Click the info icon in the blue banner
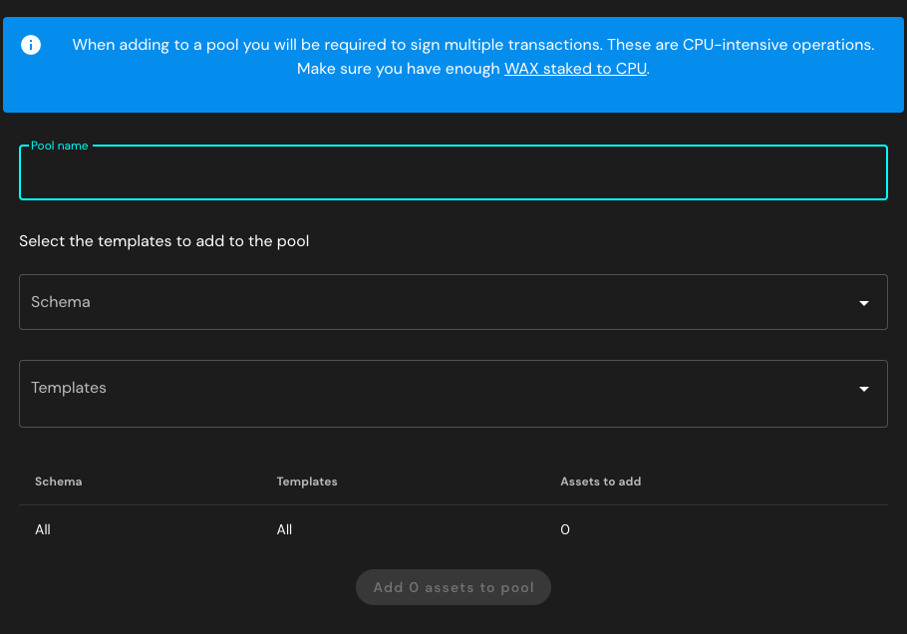907x634 pixels. tap(31, 46)
